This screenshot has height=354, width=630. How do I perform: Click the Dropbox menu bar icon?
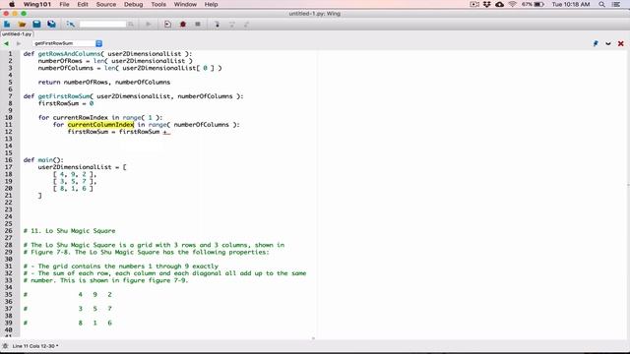coord(487,4)
